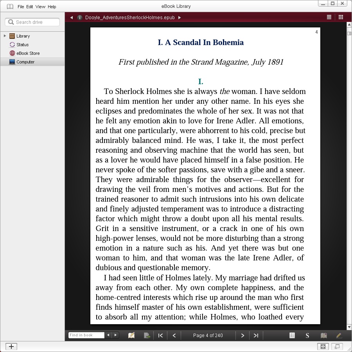Show book info for the epub
The image size is (352, 352).
click(79, 18)
